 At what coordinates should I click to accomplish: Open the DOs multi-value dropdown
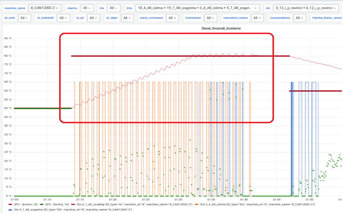click(198, 8)
